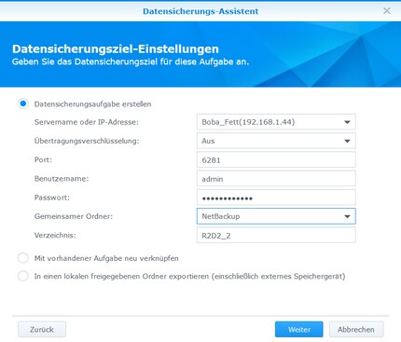
Task: Close the Datensicherungs-Assistent dialog with X
Action: pyautogui.click(x=387, y=11)
